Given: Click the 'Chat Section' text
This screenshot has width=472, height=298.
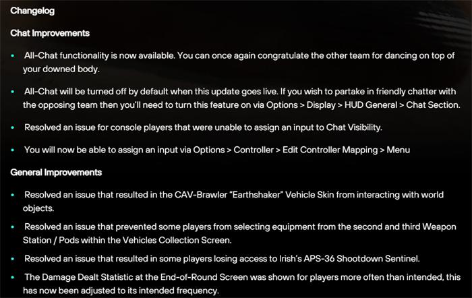Looking at the screenshot, I should [x=433, y=105].
